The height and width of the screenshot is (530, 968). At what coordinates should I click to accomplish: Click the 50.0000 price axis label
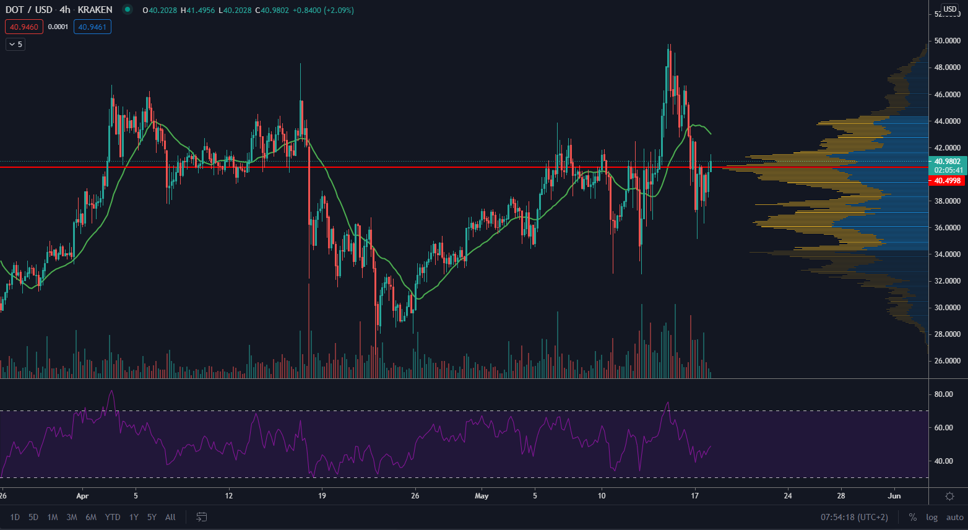coord(948,41)
